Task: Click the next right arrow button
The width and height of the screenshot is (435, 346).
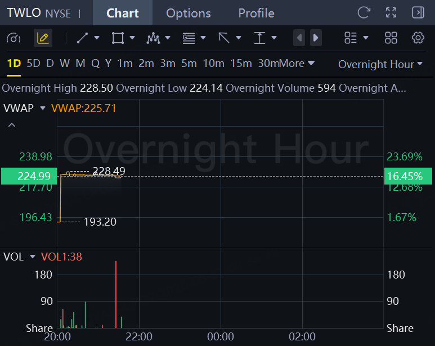Action: 316,38
